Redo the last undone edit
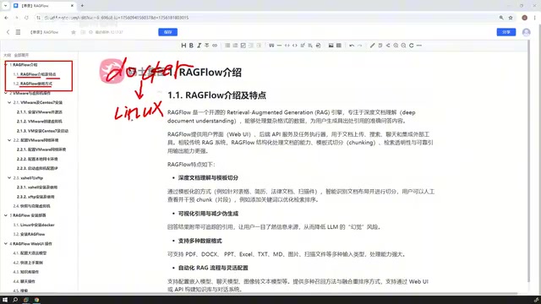541x304 pixels. (359, 46)
